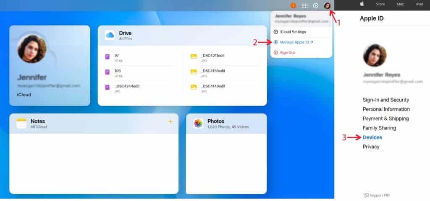Click the Notes app icon
The height and width of the screenshot is (201, 430).
pos(21,124)
